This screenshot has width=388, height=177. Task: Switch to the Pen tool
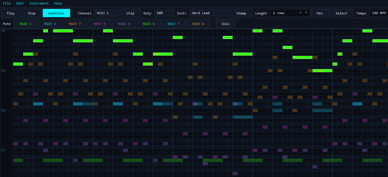pyautogui.click(x=320, y=13)
